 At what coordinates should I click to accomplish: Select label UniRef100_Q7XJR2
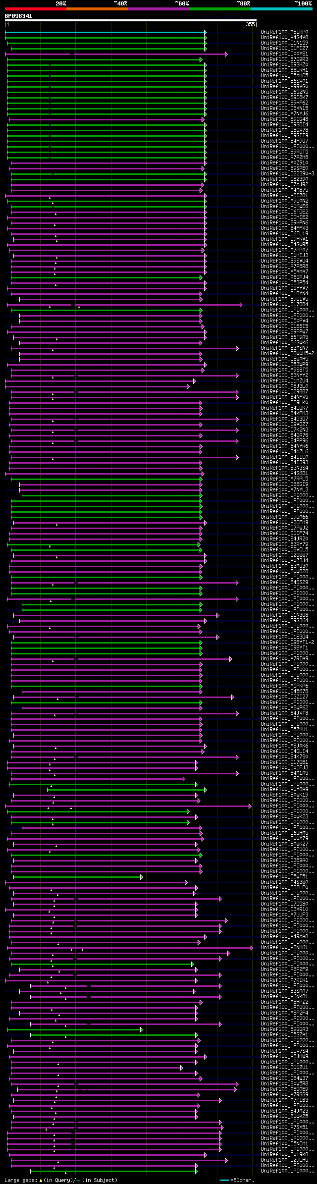tap(284, 185)
